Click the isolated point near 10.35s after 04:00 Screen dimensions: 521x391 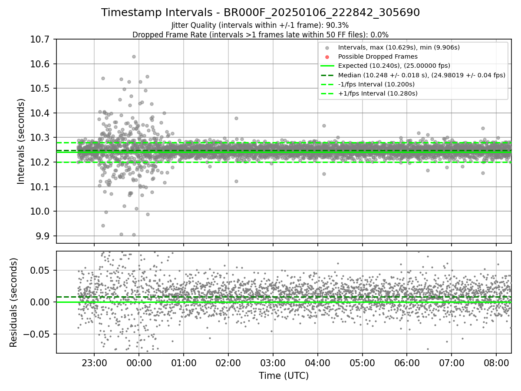(324, 126)
